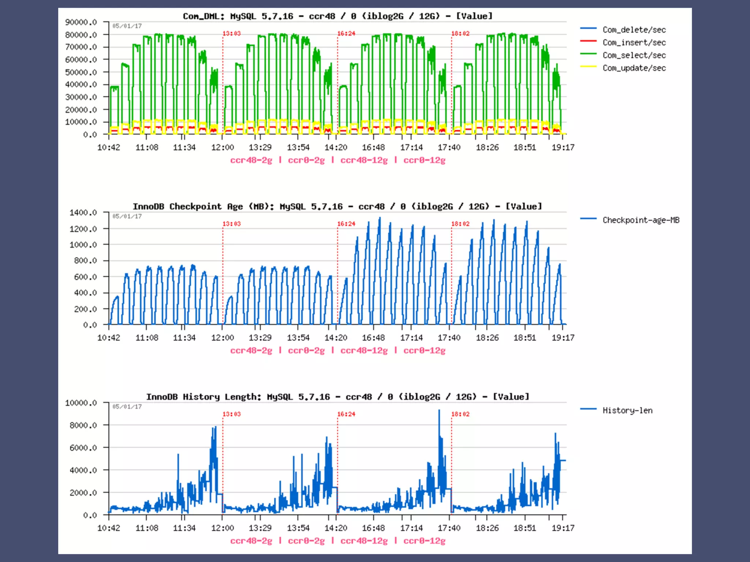This screenshot has width=750, height=562.
Task: Click the History-len legend label
Action: [x=627, y=410]
